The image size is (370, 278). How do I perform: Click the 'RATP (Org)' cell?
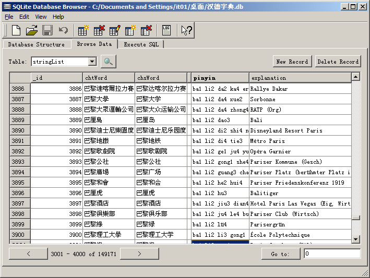(x=300, y=110)
